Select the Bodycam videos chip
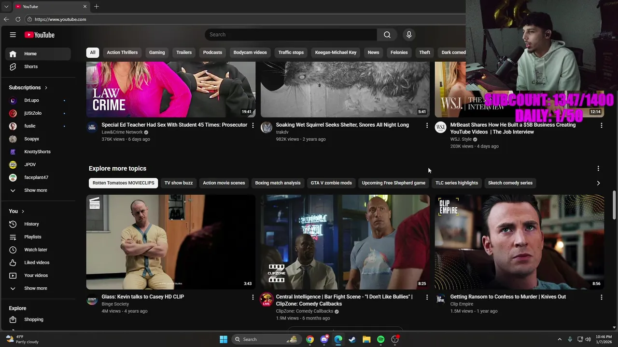618x347 pixels. pyautogui.click(x=250, y=53)
